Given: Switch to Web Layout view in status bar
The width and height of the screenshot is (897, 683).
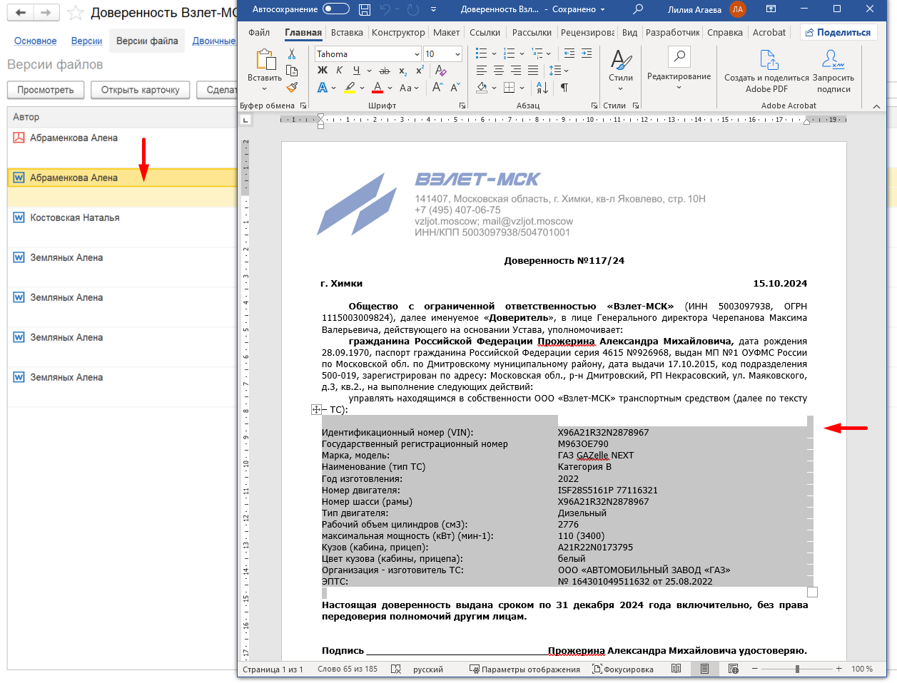Looking at the screenshot, I should (733, 669).
